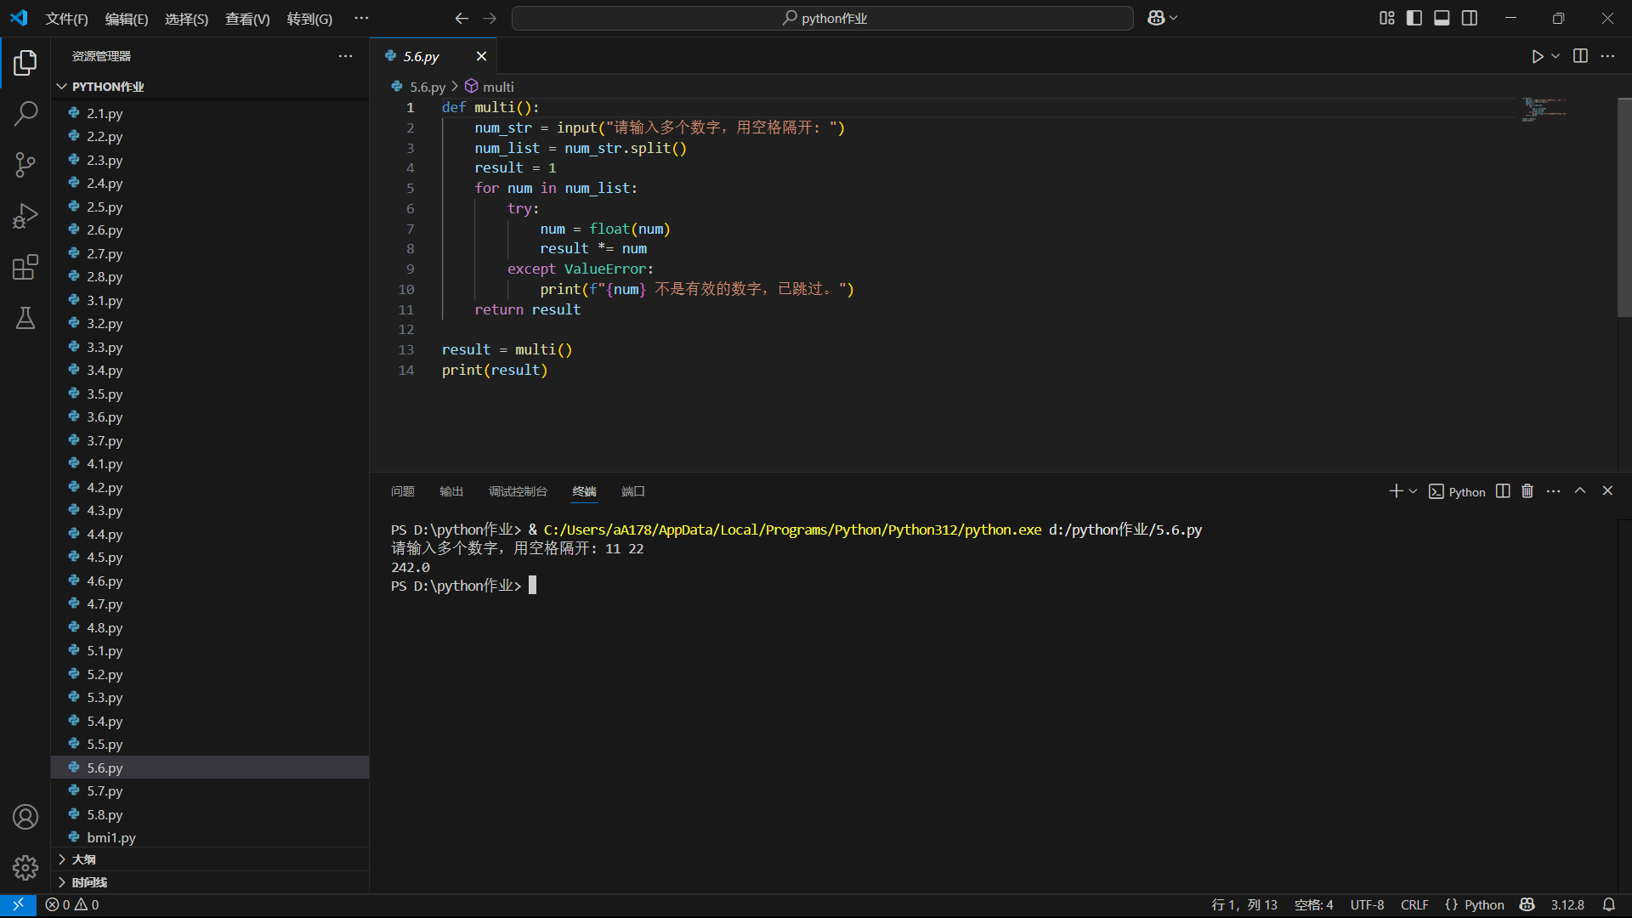
Task: Open notifications bell in status bar
Action: (1608, 904)
